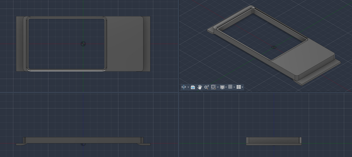Screen dimensions: 352x157
Task: Open the Display Settings monitor icon
Action: 222,87
